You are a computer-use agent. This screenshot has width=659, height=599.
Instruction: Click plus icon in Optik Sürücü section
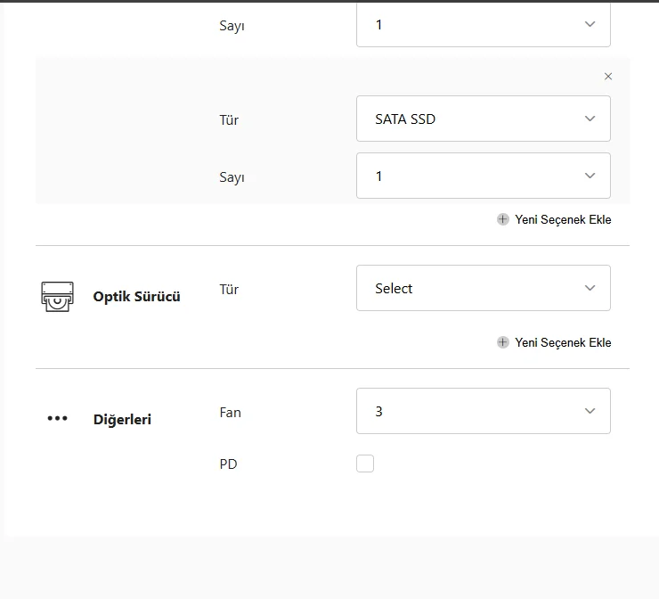tap(503, 342)
